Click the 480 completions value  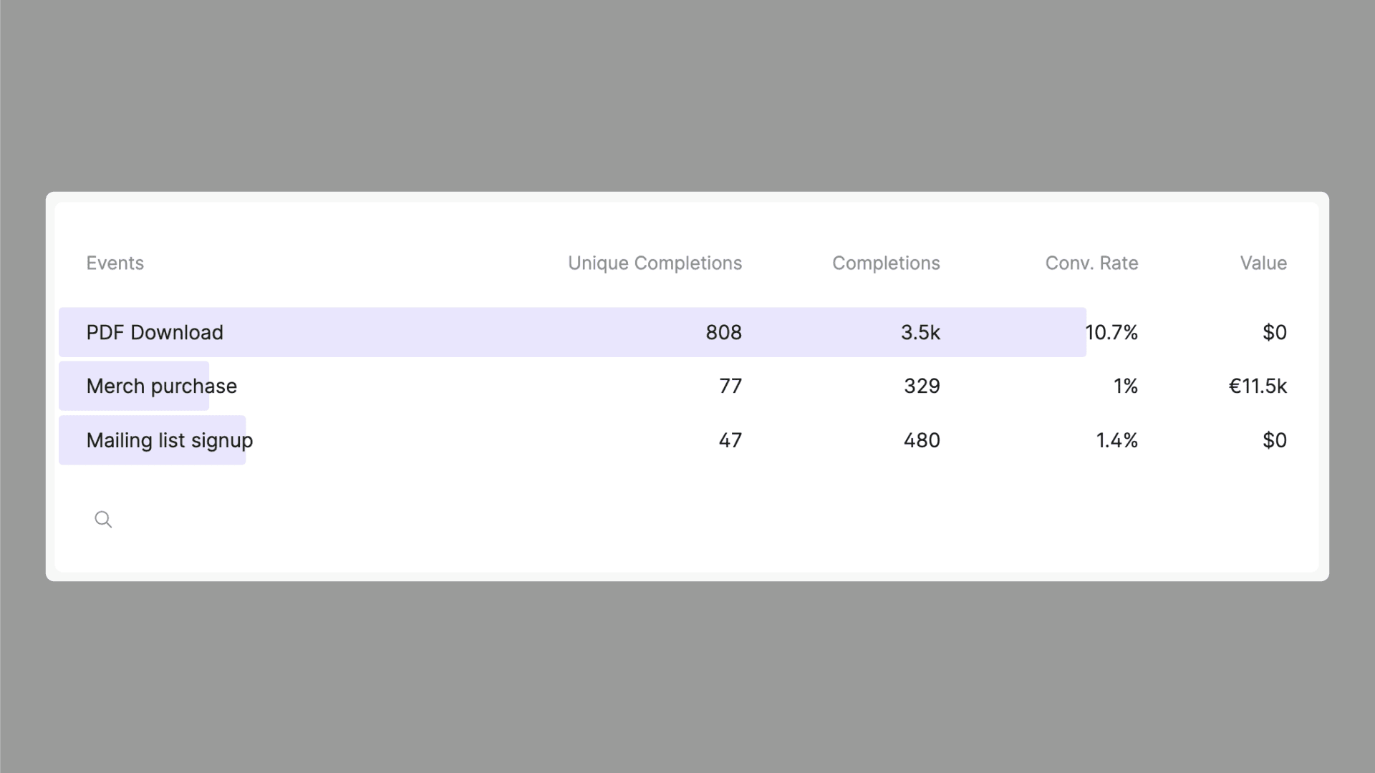(x=922, y=440)
